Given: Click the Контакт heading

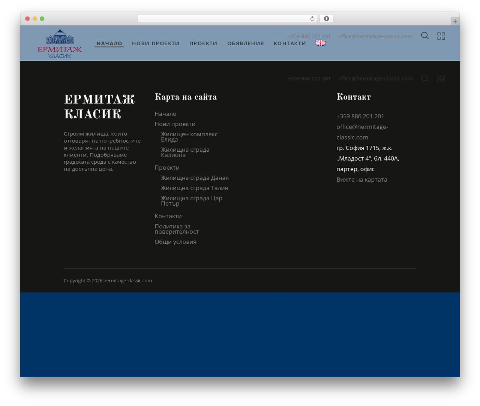Looking at the screenshot, I should pos(354,97).
